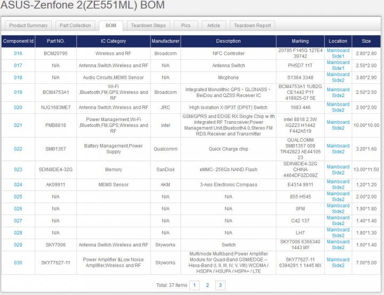The height and width of the screenshot is (295, 384).
Task: Open the Teardown Steps tab
Action: pos(148,26)
